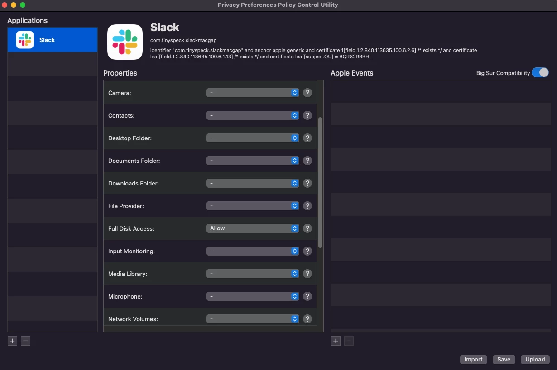Click the Apple Events heading
Image resolution: width=557 pixels, height=370 pixels.
pyautogui.click(x=352, y=73)
